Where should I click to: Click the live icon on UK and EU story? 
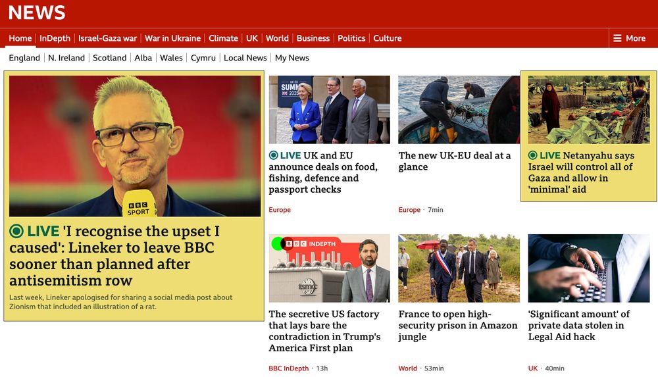(273, 155)
